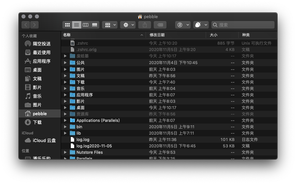Click the 885 字节 size cell

tap(226, 43)
